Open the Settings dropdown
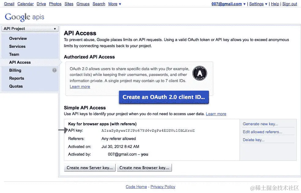301x193 pixels. click(258, 4)
